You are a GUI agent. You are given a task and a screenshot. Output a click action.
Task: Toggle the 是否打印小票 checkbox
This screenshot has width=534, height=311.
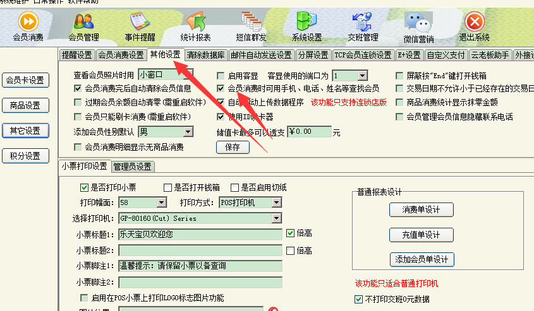point(84,187)
